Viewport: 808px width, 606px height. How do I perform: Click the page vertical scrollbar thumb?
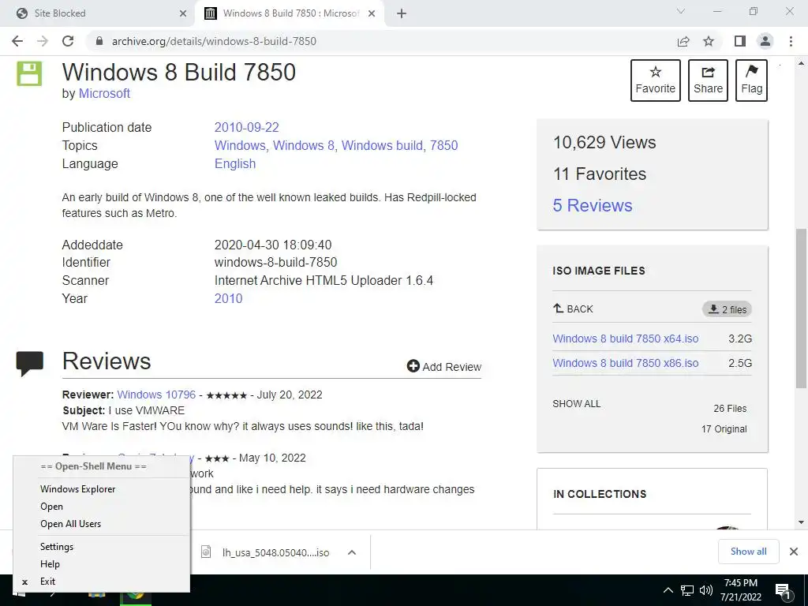[x=801, y=309]
